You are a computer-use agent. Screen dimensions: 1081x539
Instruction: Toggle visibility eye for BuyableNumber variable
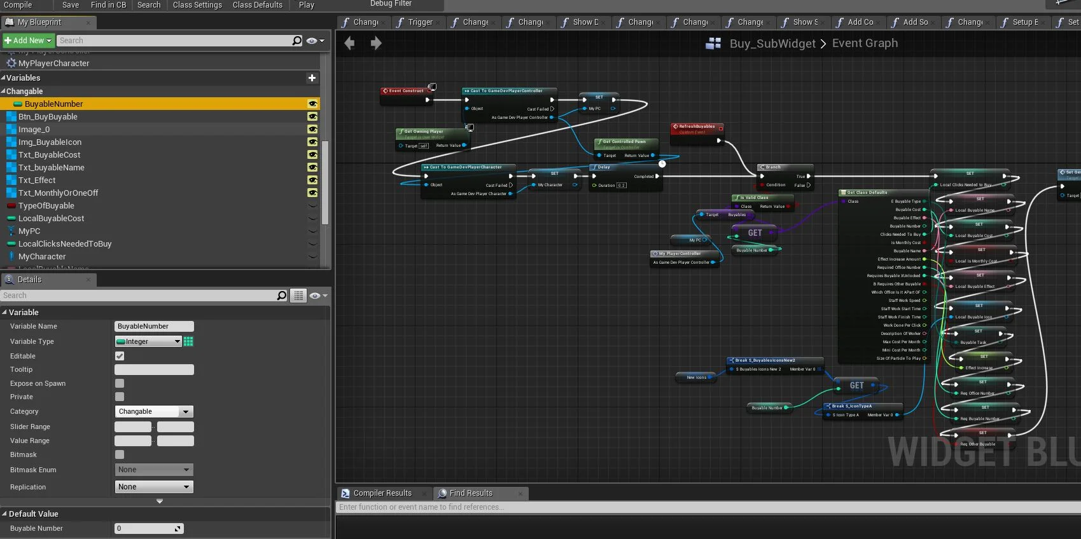(x=312, y=104)
